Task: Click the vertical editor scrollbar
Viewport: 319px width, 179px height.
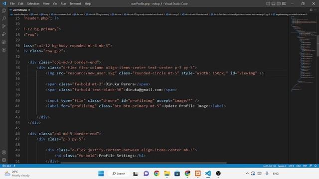Action: tap(318, 46)
